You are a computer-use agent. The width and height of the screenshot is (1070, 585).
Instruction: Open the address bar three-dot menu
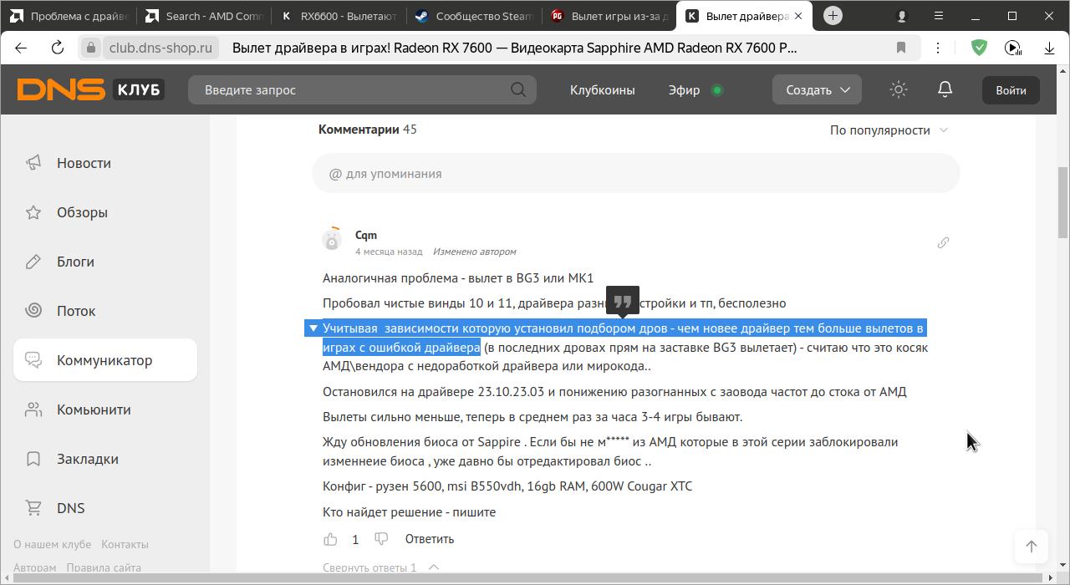tap(938, 48)
